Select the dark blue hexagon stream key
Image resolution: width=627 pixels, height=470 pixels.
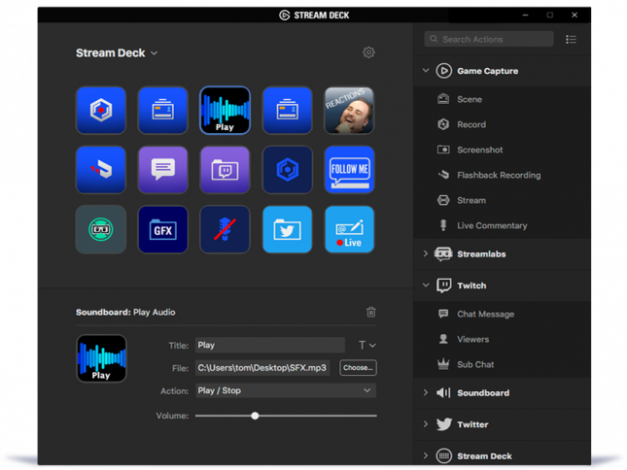[x=287, y=170]
